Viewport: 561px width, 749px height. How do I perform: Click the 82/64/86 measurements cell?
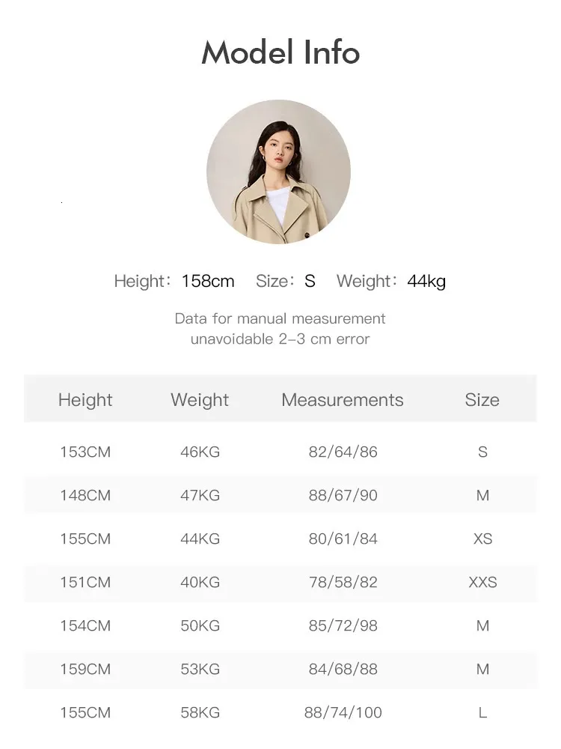pos(343,452)
